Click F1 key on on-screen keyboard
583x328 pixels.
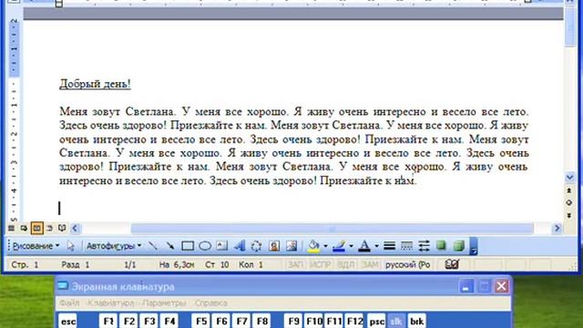coord(108,322)
